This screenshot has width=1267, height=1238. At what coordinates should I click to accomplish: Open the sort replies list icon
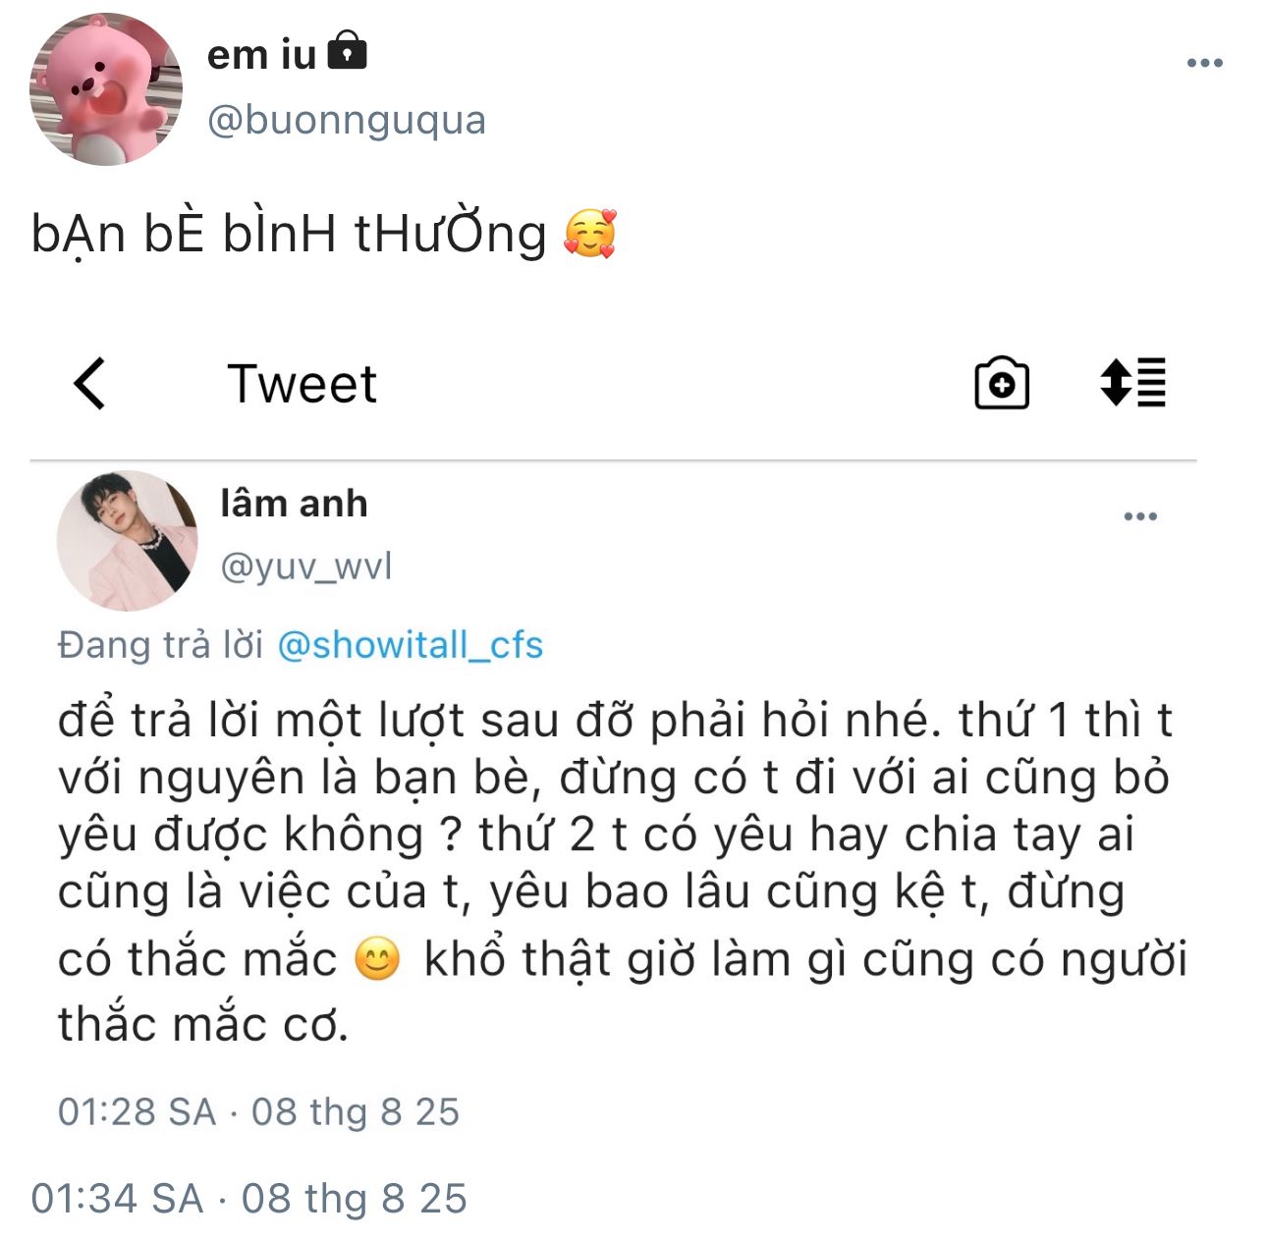coord(1132,383)
